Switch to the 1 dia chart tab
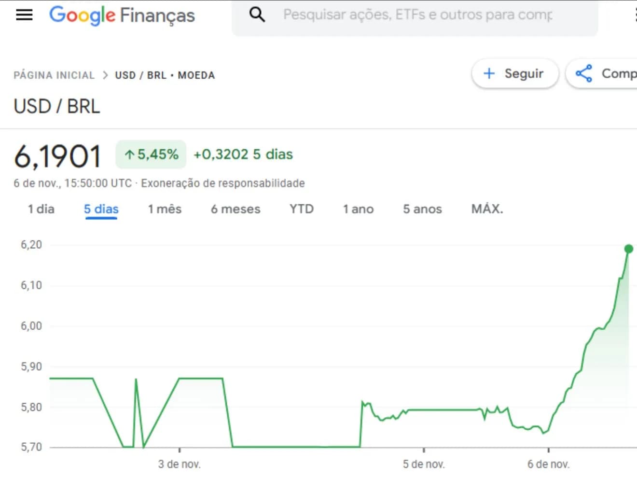The width and height of the screenshot is (637, 479). [x=41, y=209]
